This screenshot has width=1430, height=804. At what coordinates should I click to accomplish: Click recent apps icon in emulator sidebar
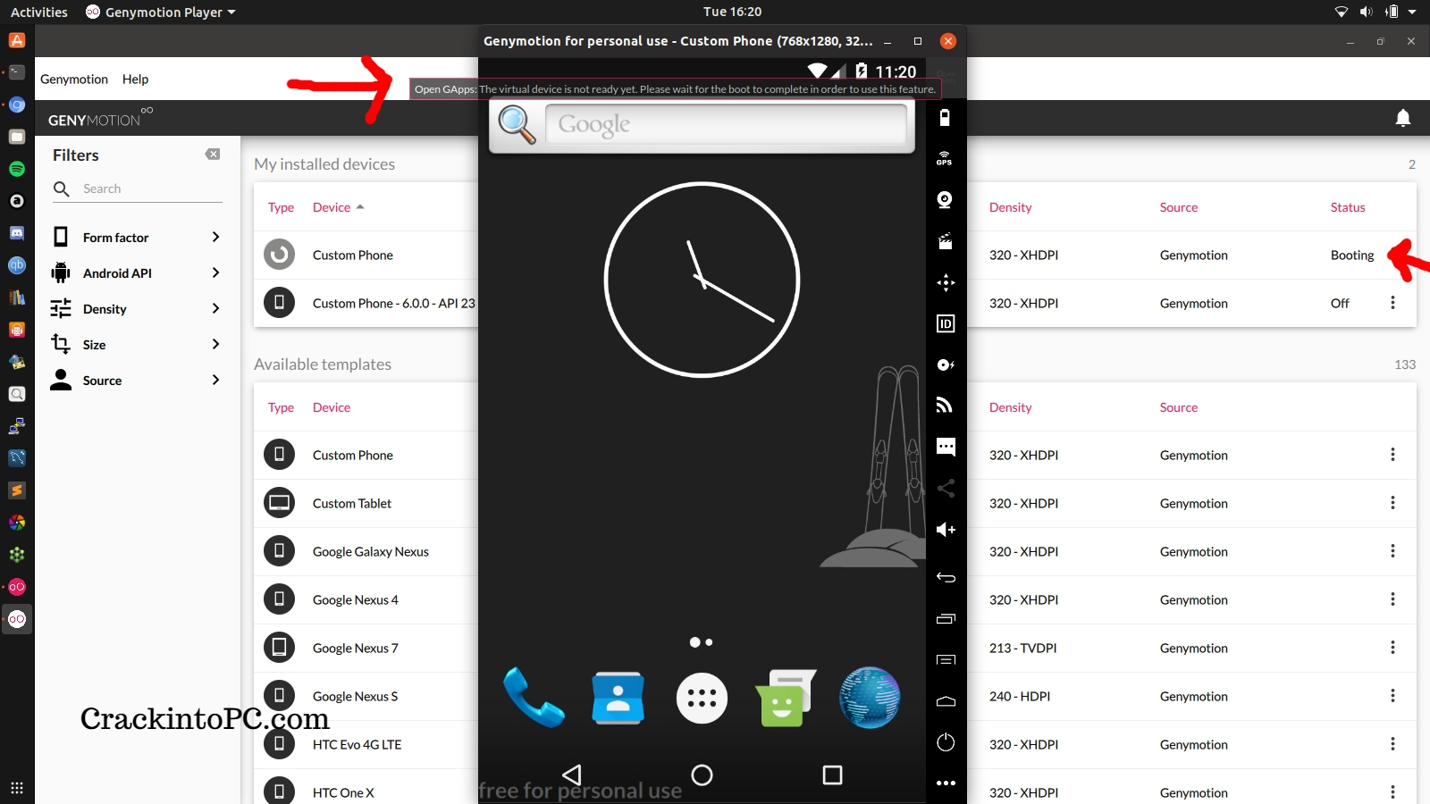946,618
